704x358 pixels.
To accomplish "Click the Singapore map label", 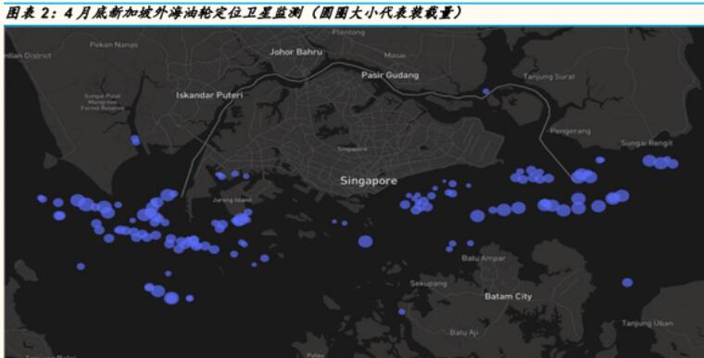I will click(369, 181).
